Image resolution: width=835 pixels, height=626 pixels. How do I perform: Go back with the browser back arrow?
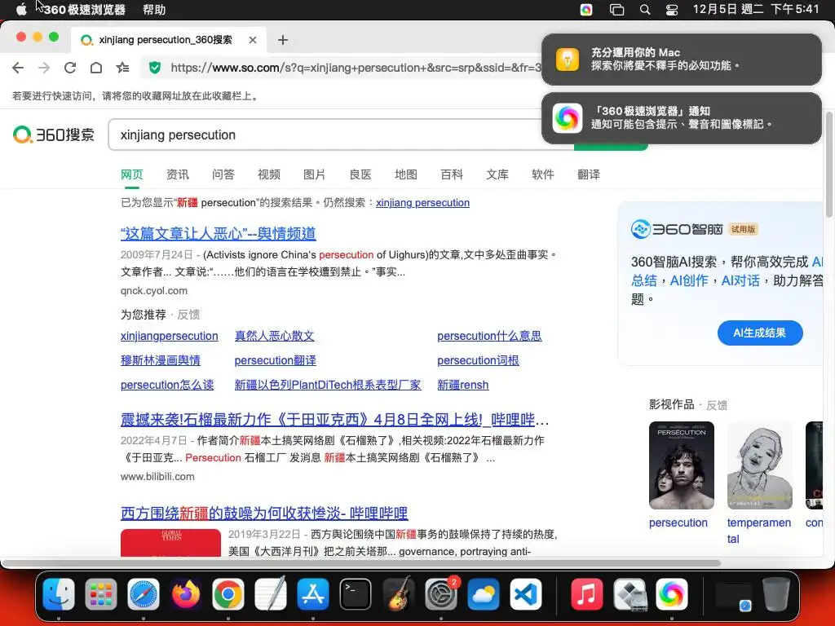pos(18,68)
